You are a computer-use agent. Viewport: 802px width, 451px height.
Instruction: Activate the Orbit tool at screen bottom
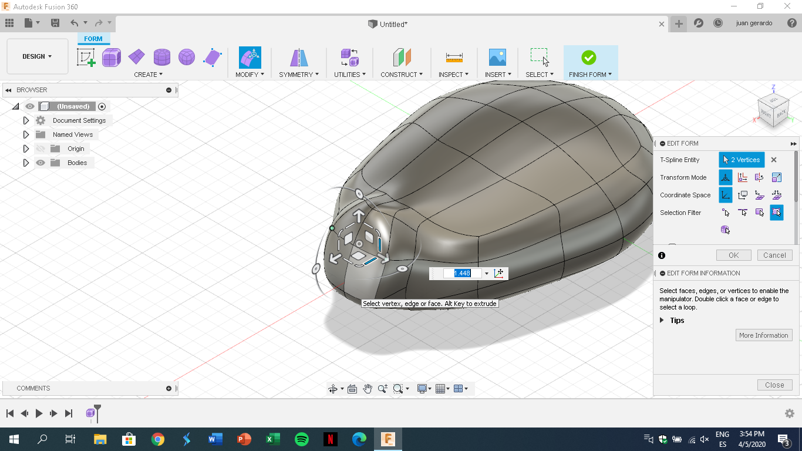(x=333, y=388)
